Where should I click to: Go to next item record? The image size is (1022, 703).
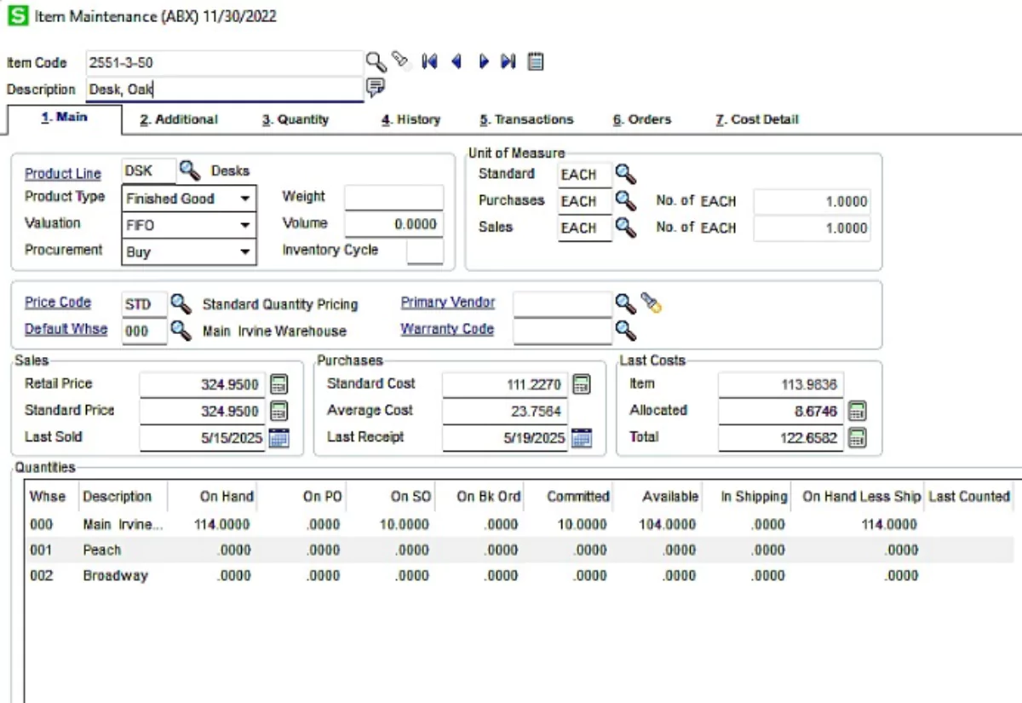[483, 61]
